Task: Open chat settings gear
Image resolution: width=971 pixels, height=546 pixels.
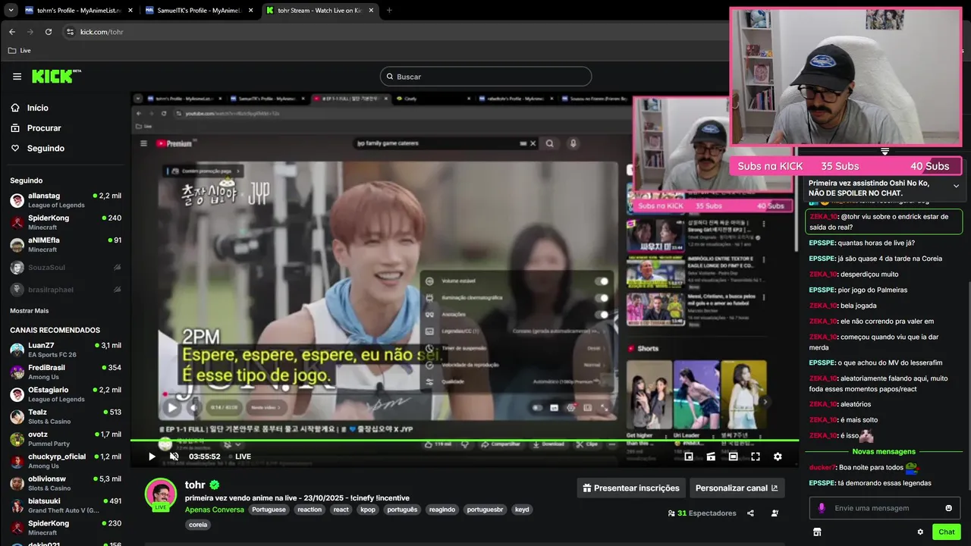Action: click(x=920, y=532)
